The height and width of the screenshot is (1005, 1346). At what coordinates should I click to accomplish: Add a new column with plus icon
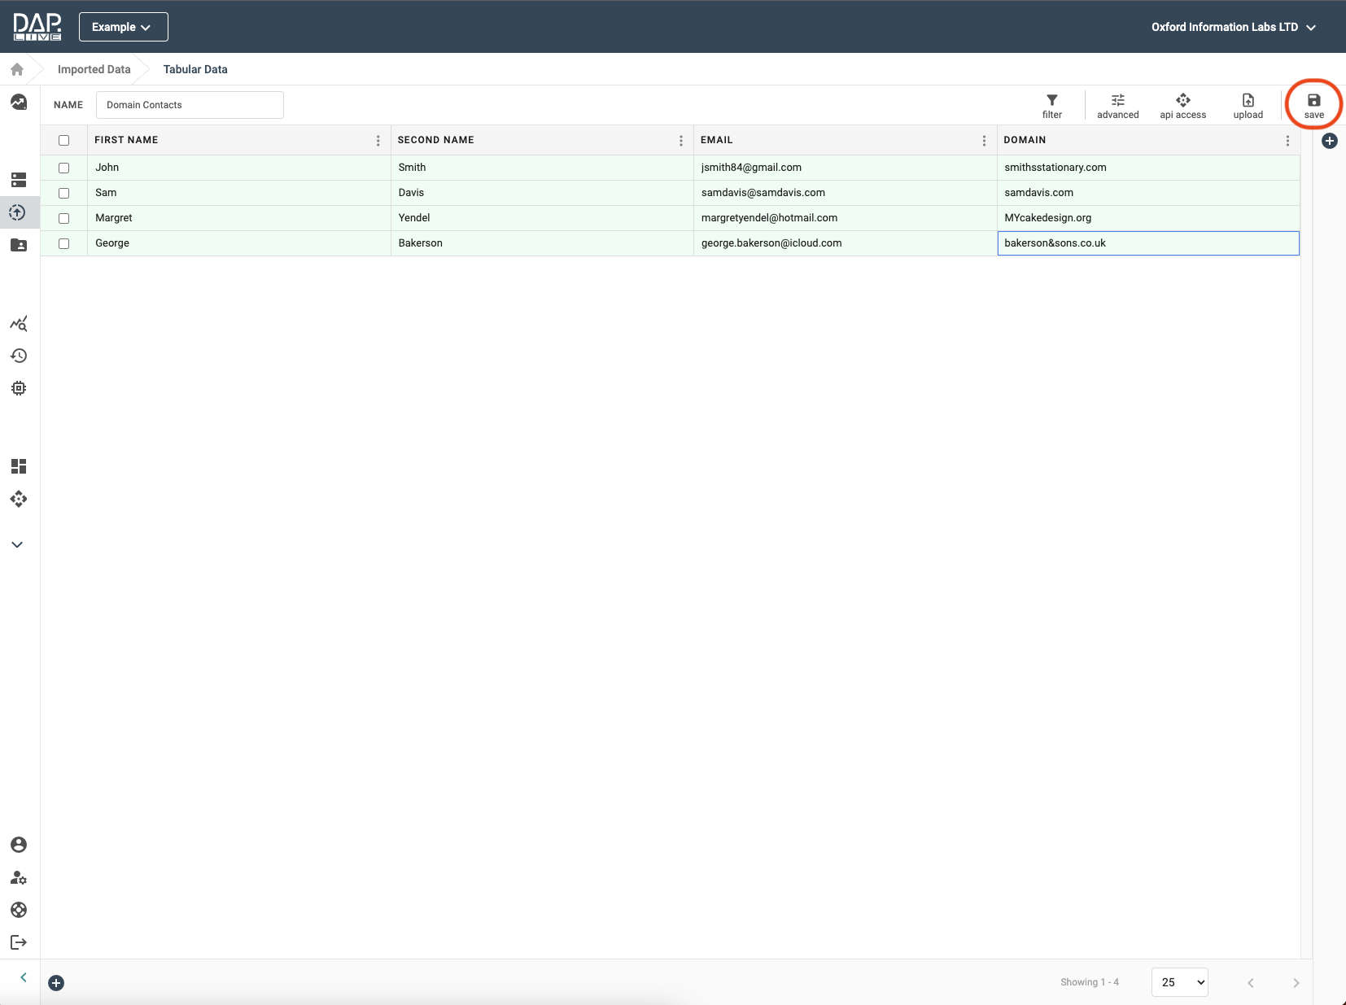coord(1329,142)
